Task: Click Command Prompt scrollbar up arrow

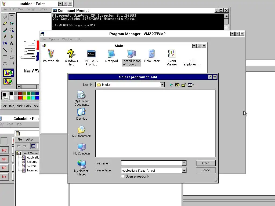Action: pos(226,16)
